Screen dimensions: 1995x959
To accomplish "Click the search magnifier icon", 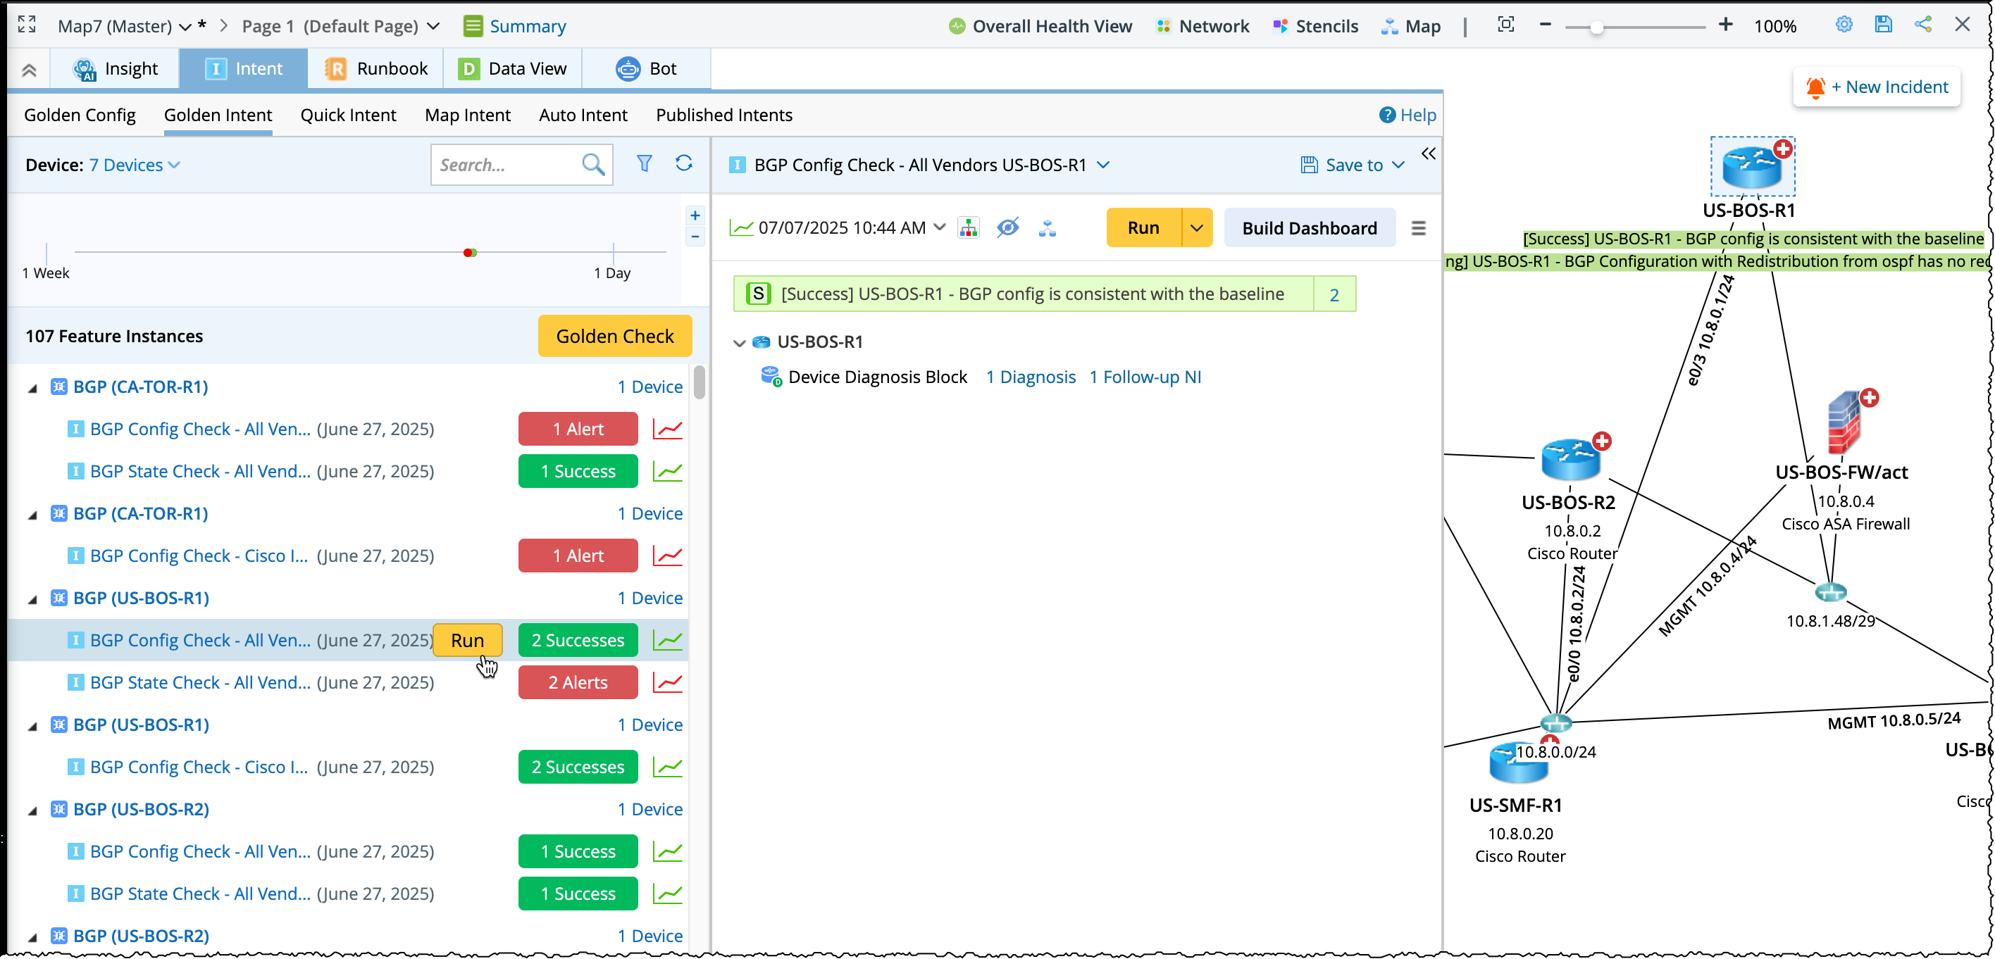I will (592, 164).
